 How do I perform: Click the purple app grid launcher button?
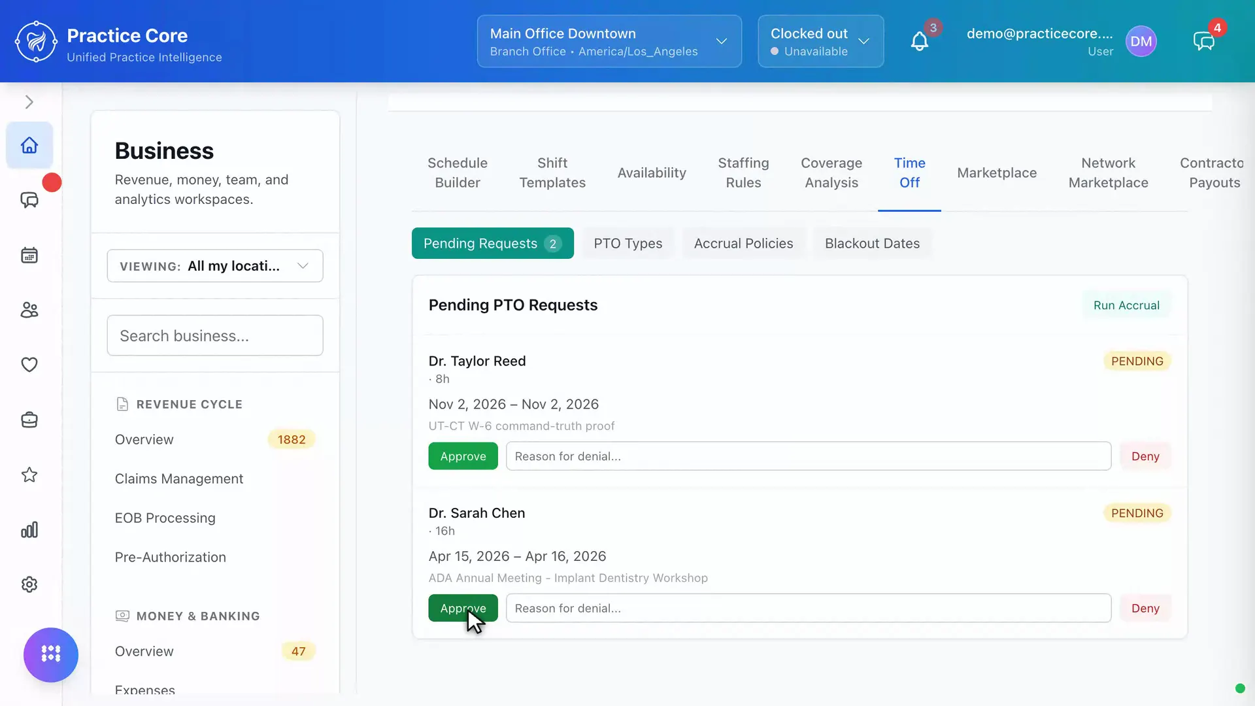click(51, 654)
